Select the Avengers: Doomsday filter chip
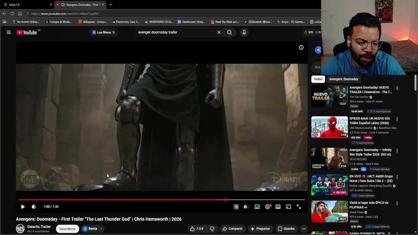The width and height of the screenshot is (418, 235). pyautogui.click(x=344, y=79)
